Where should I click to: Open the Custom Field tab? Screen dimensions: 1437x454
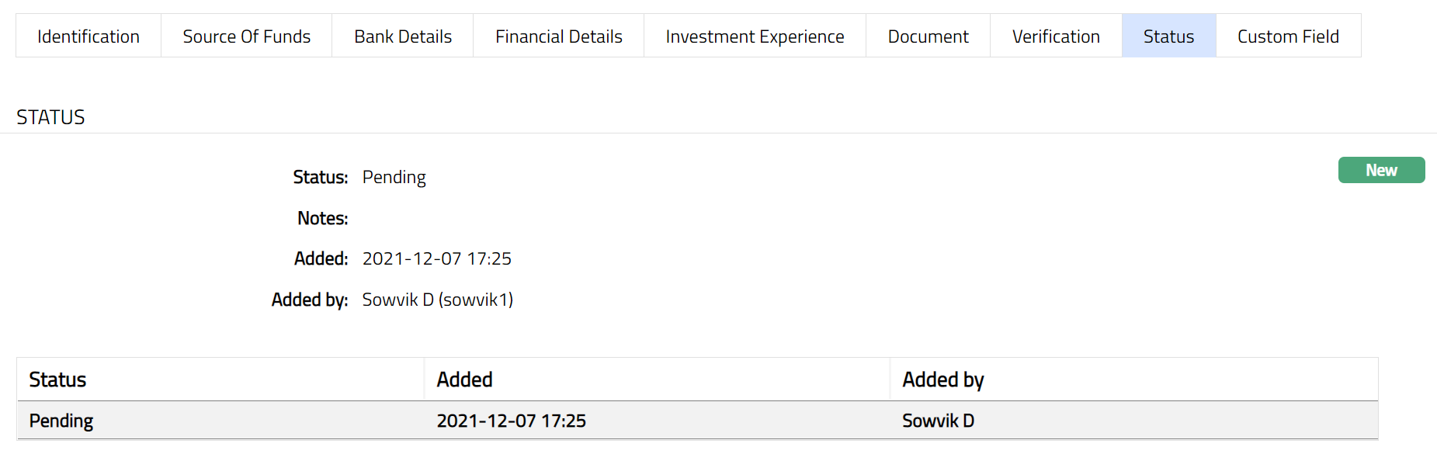click(1288, 36)
